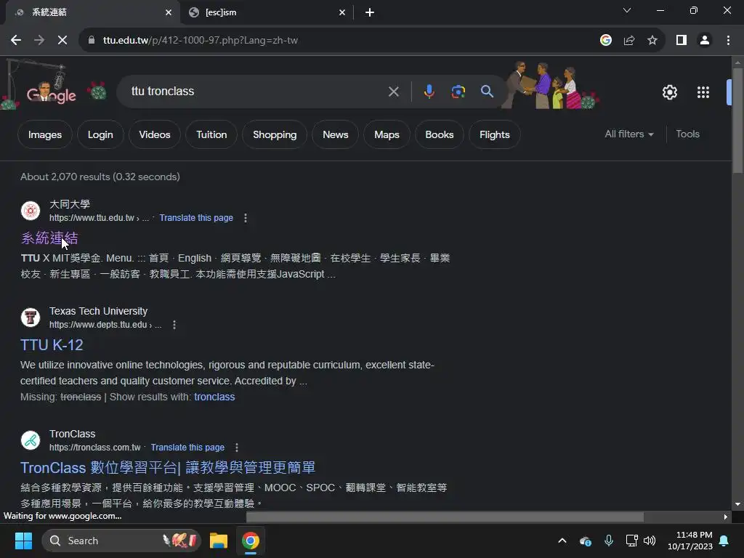Viewport: 744px width, 558px height.
Task: Switch to the [esc]ism tab
Action: point(267,12)
